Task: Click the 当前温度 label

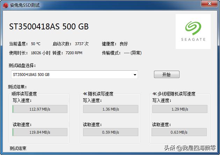Action: pos(19,44)
